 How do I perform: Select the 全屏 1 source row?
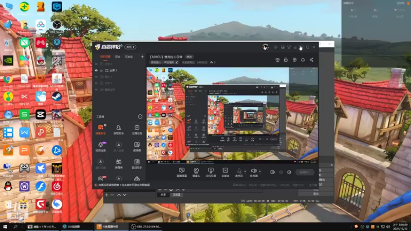pos(119,70)
